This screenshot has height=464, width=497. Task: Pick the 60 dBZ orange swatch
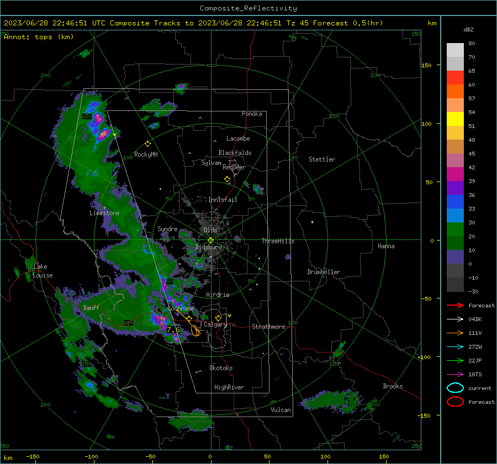(455, 91)
